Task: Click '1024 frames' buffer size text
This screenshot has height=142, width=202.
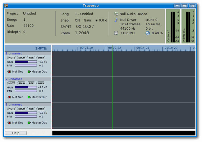Action: point(130,24)
